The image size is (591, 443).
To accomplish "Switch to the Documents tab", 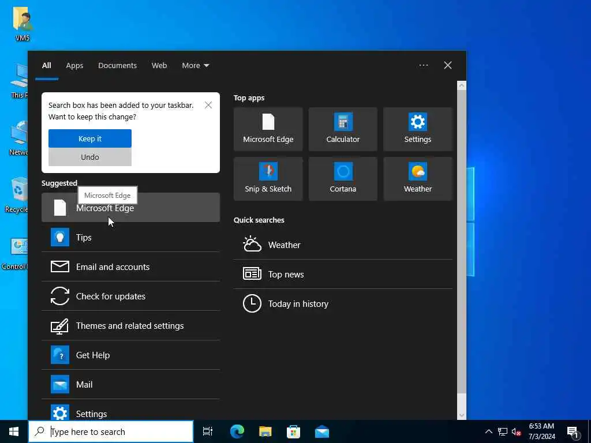I will (x=117, y=66).
